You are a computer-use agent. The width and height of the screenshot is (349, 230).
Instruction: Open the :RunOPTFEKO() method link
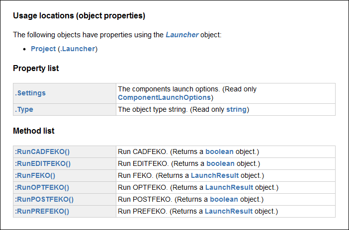(x=42, y=187)
